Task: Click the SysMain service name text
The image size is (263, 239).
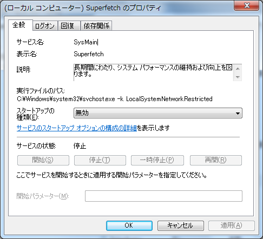Action: coord(86,42)
